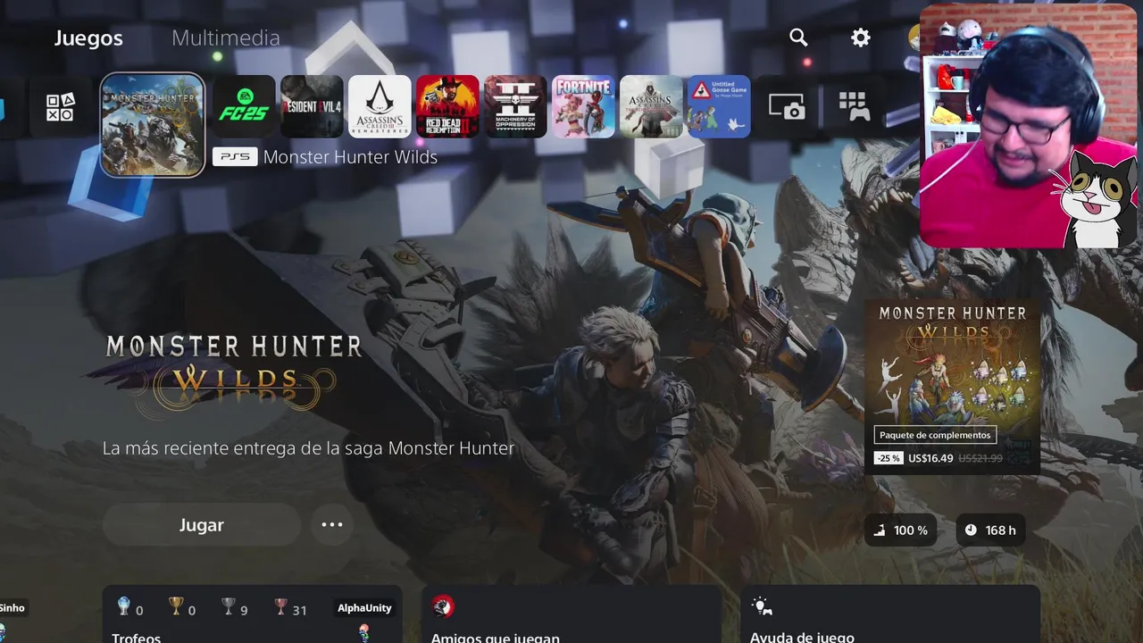
Task: Click the Monster Hunter Wilds title text
Action: click(x=350, y=157)
